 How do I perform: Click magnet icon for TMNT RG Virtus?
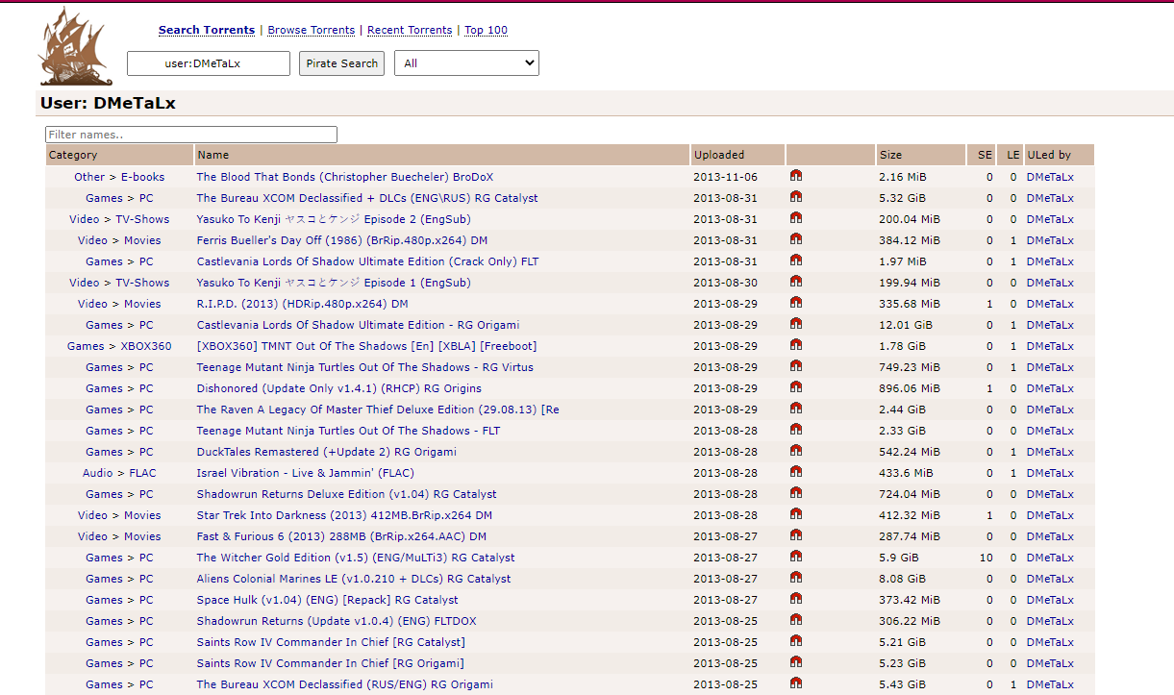796,366
